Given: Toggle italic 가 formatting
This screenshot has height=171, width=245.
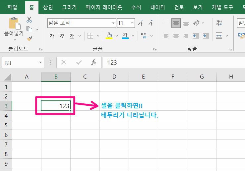Looking at the screenshot, I should pyautogui.click(x=62, y=36).
